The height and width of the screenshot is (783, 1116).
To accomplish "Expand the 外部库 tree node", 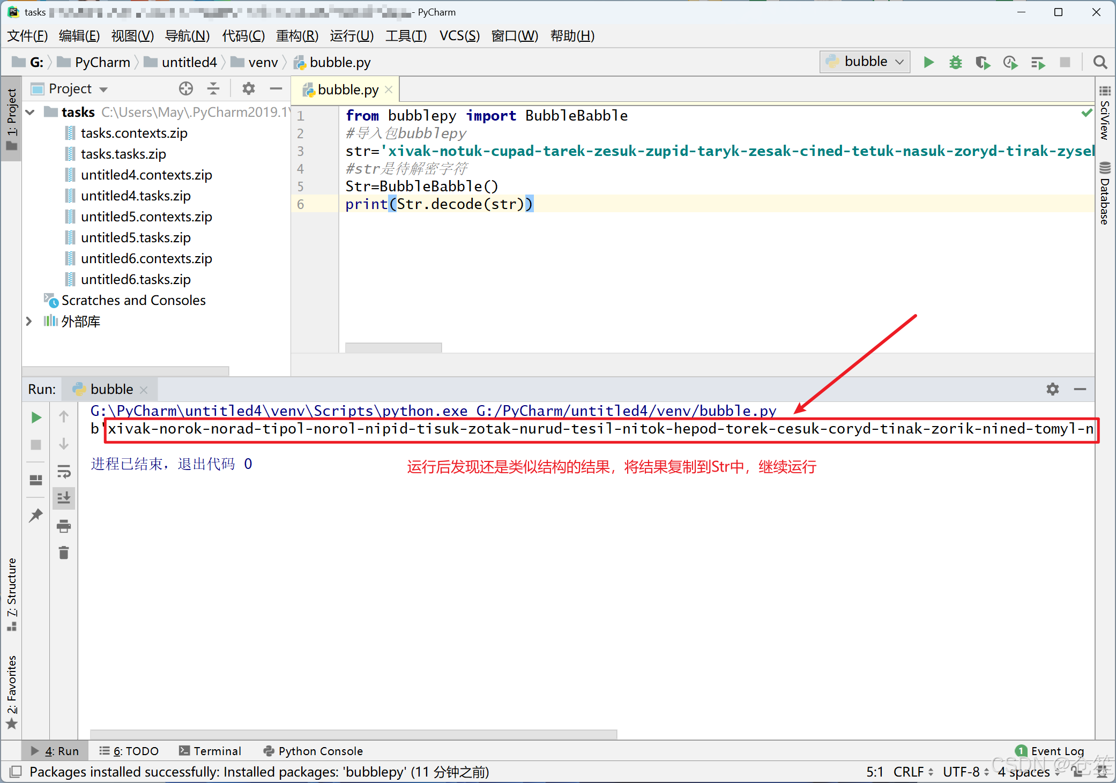I will [x=29, y=321].
